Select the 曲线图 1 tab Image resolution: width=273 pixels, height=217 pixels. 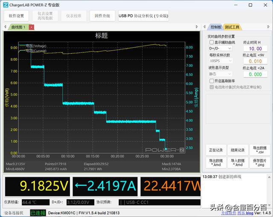(18, 27)
